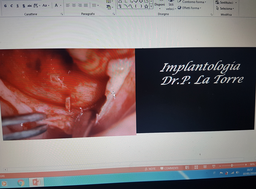Toggle italic (C) formatting

[x=12, y=6]
